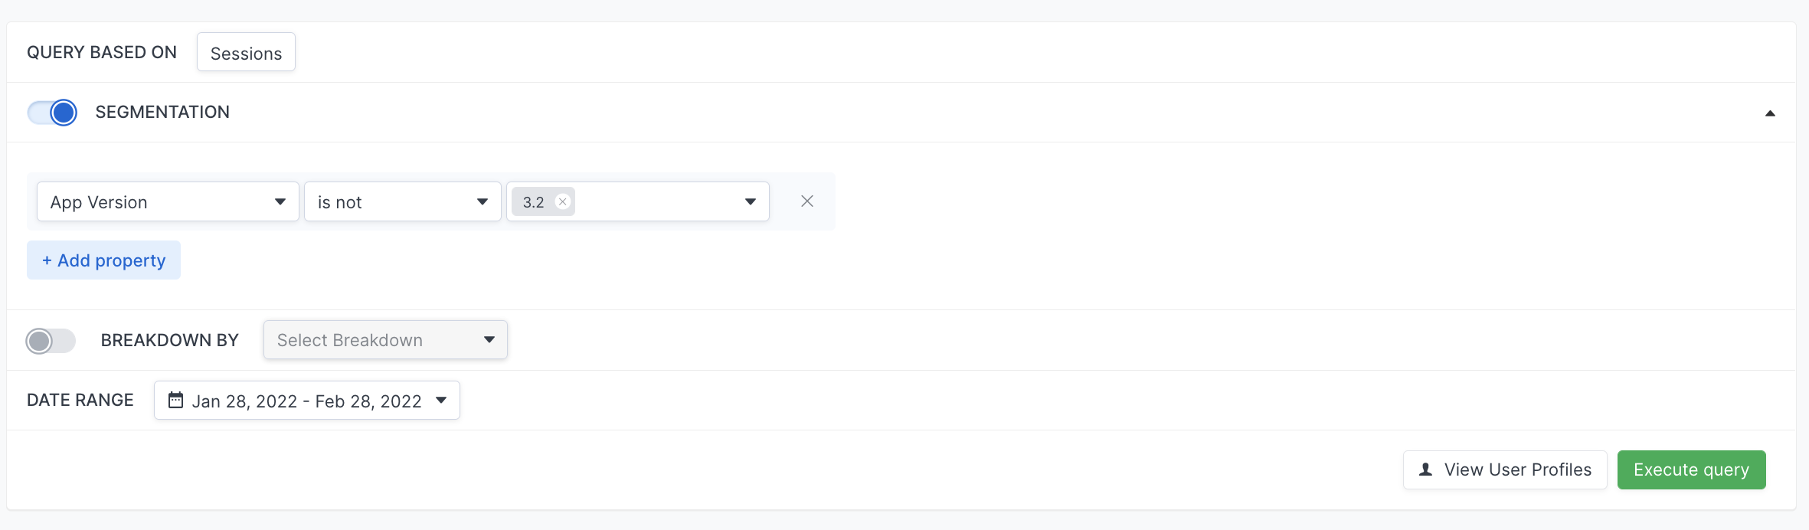1809x530 pixels.
Task: Run the Execute query button
Action: pyautogui.click(x=1691, y=469)
